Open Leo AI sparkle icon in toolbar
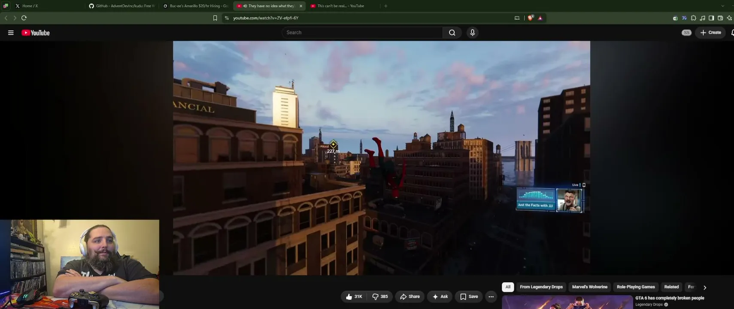The height and width of the screenshot is (309, 734). click(x=729, y=18)
